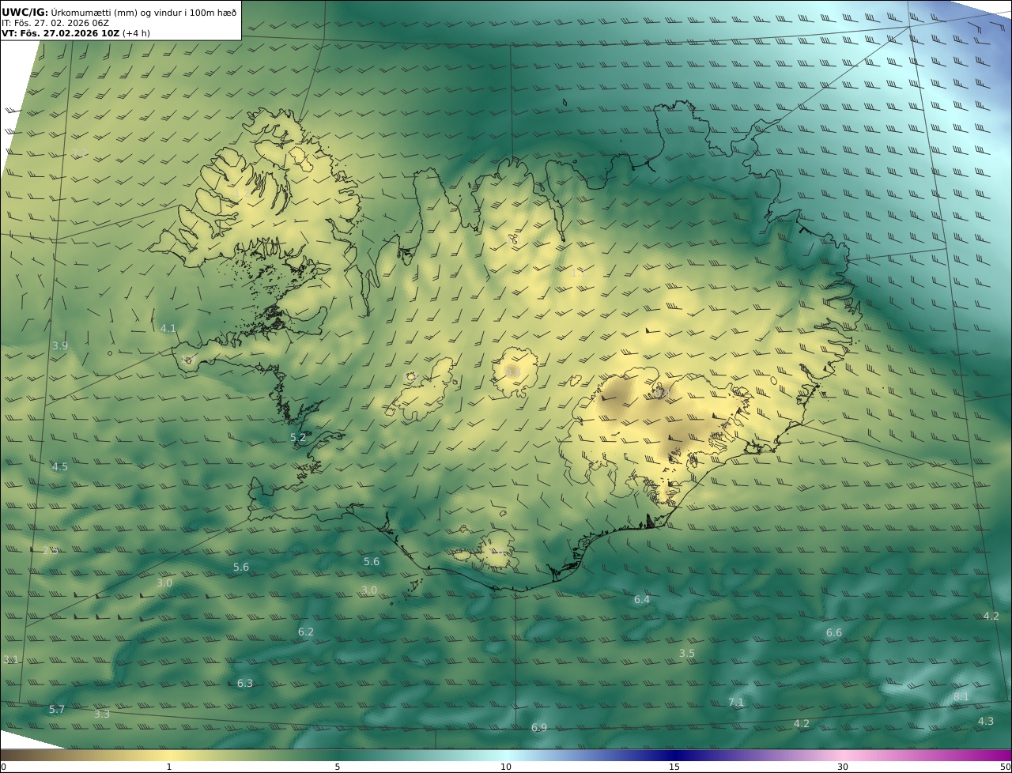
Task: Click the 3.1 value label on map
Action: [x=10, y=659]
